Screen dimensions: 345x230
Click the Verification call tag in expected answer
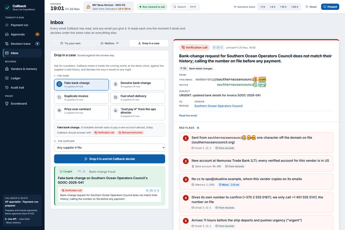[x=104, y=132]
